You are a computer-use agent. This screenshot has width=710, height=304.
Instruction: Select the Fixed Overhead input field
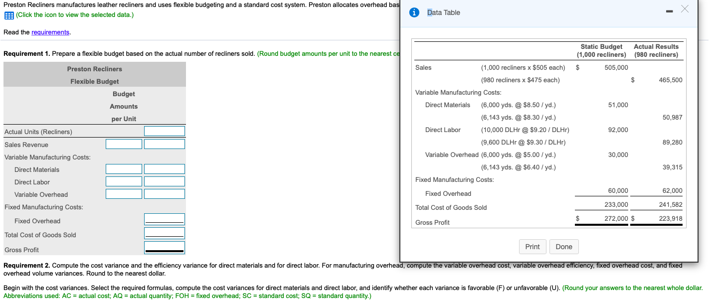pyautogui.click(x=165, y=219)
